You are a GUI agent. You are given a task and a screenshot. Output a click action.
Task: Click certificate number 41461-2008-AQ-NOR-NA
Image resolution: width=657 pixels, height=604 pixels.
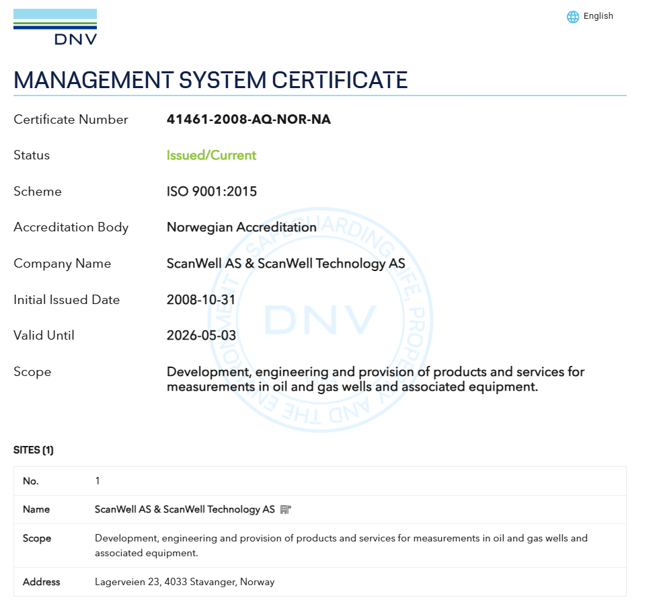click(x=248, y=120)
